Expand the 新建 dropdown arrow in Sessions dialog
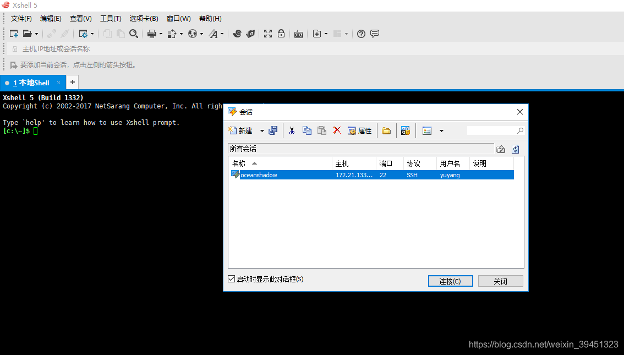The width and height of the screenshot is (624, 355). point(262,130)
